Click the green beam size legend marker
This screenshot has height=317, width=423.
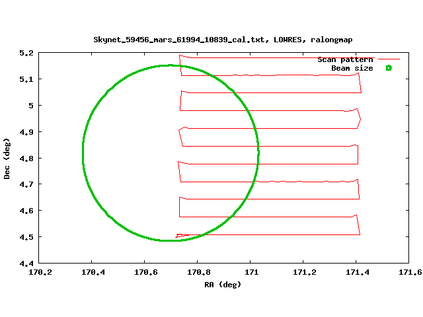click(x=389, y=68)
